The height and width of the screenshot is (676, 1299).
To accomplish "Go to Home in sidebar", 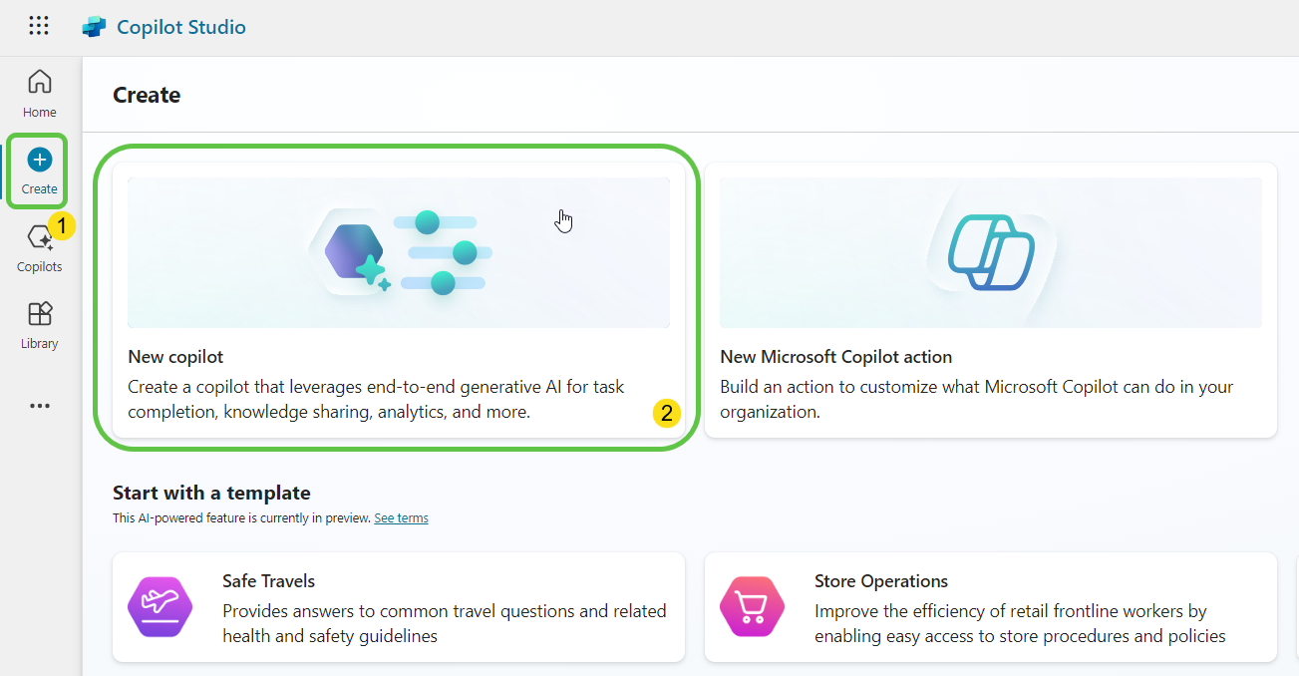I will click(40, 82).
